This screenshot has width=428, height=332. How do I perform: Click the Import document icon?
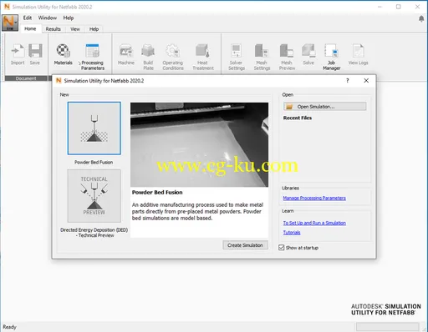pyautogui.click(x=18, y=54)
